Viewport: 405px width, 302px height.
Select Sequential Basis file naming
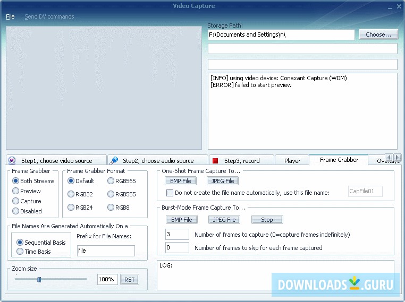[41, 243]
